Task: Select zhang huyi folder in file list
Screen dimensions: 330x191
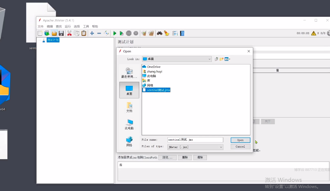Action: tap(152, 72)
